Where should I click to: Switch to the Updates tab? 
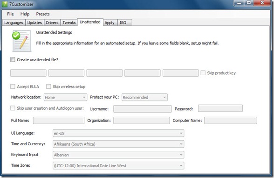click(x=34, y=22)
